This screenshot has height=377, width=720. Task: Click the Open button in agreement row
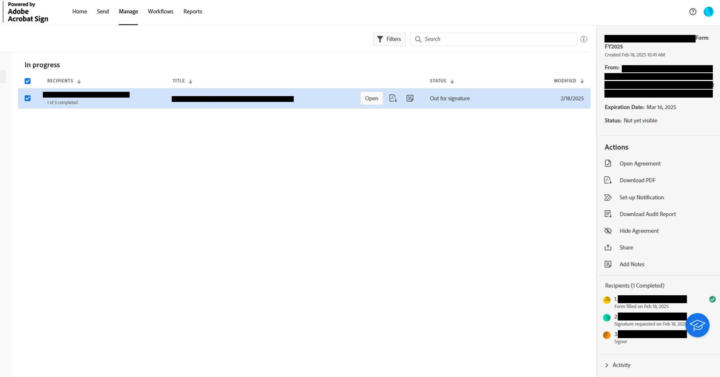point(372,98)
